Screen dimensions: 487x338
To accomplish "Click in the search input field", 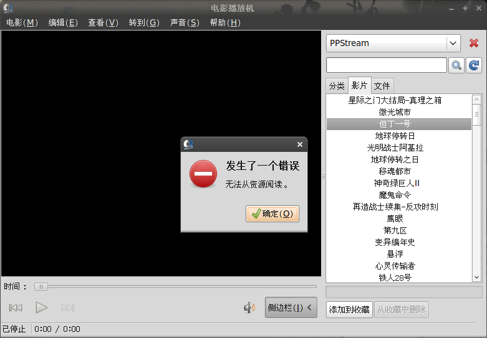I will pos(387,65).
